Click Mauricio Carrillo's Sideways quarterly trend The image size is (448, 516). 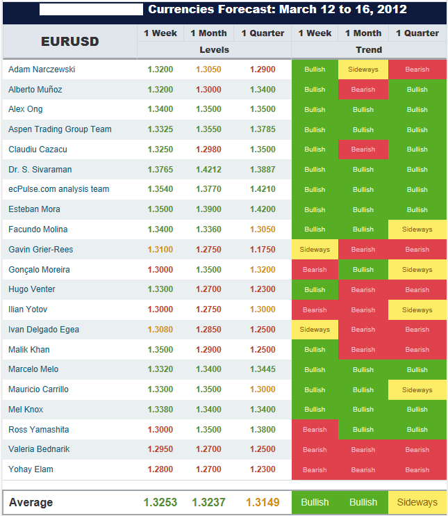coord(417,390)
